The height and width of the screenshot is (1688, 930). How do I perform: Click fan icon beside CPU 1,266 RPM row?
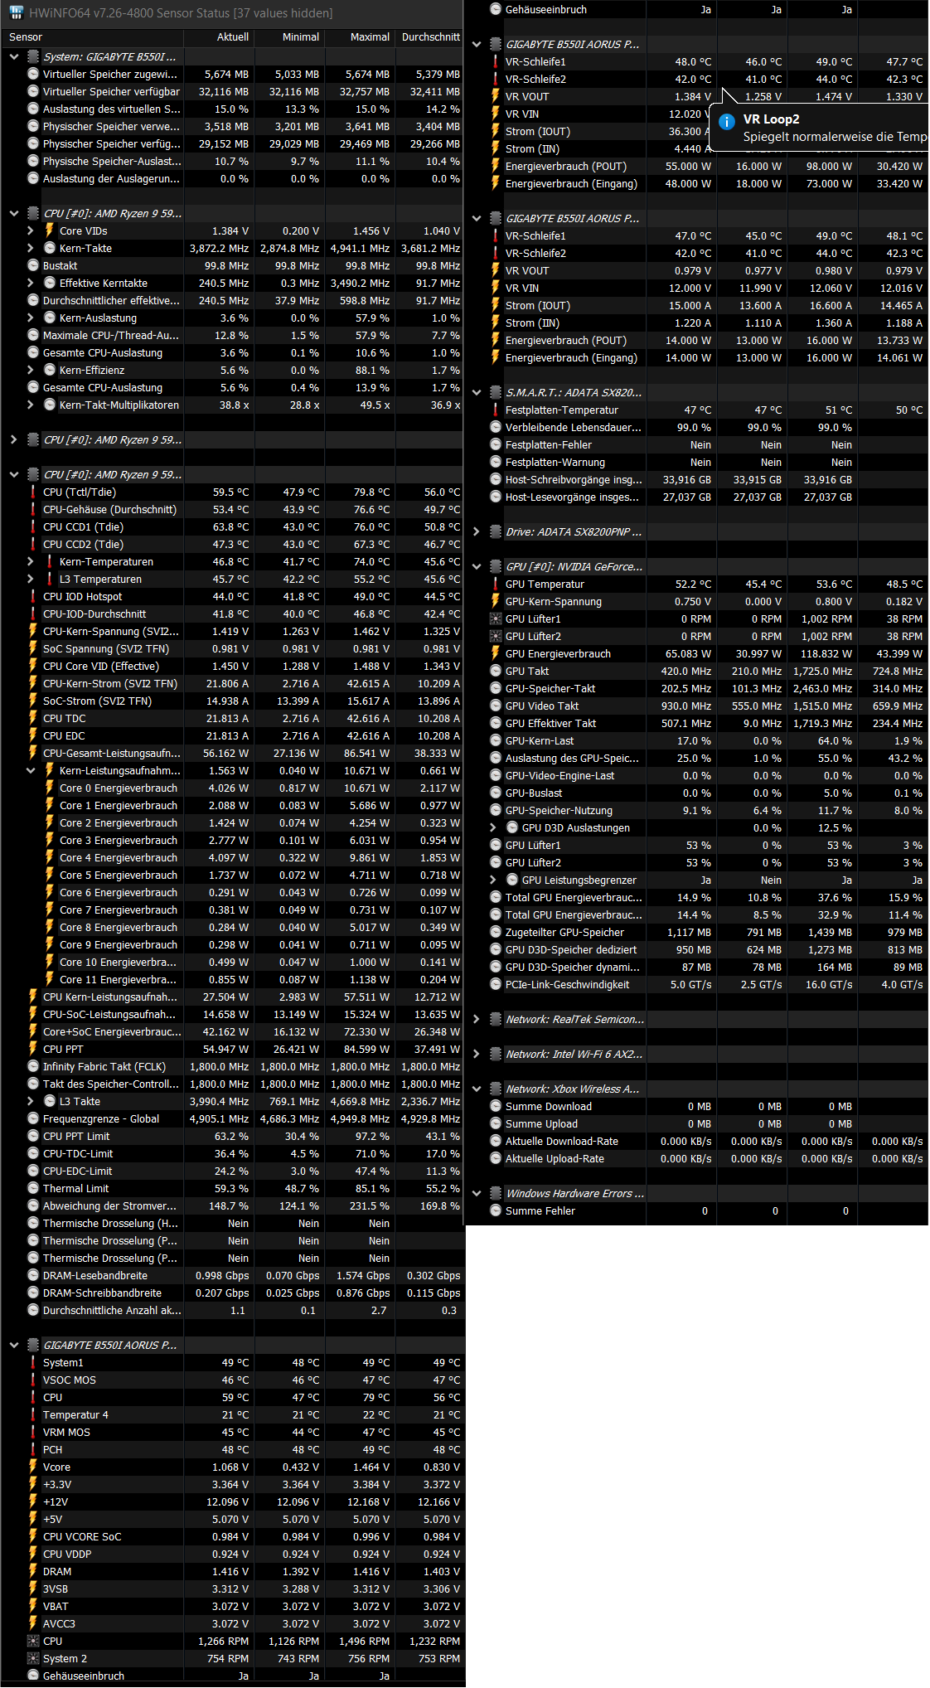point(33,1641)
